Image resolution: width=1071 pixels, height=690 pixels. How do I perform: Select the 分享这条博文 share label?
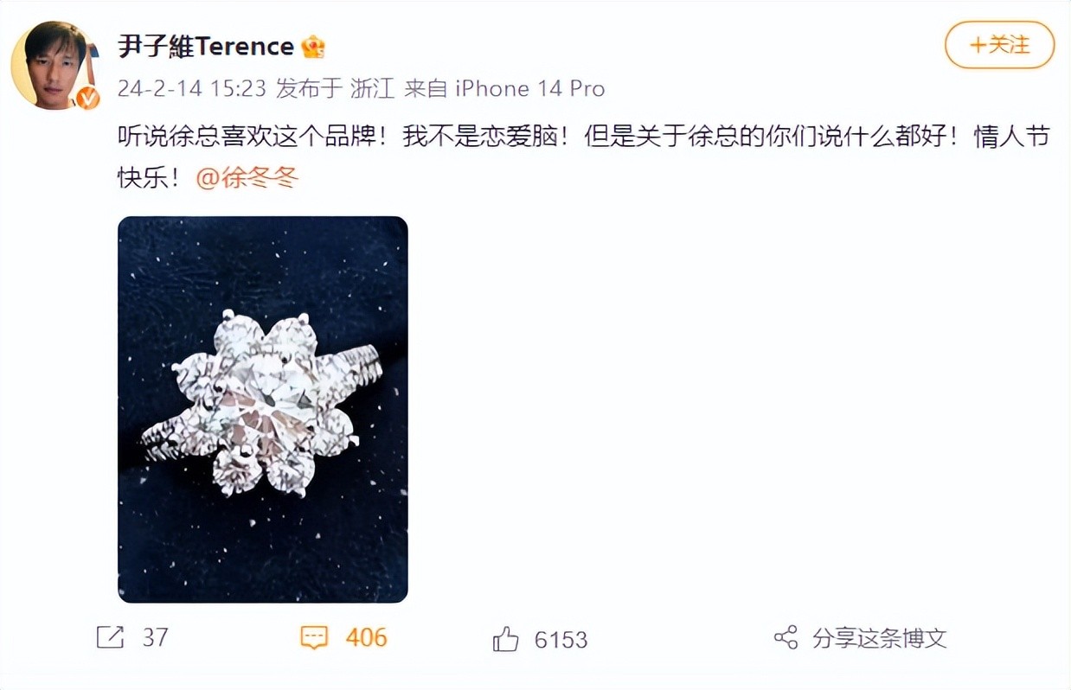click(880, 638)
